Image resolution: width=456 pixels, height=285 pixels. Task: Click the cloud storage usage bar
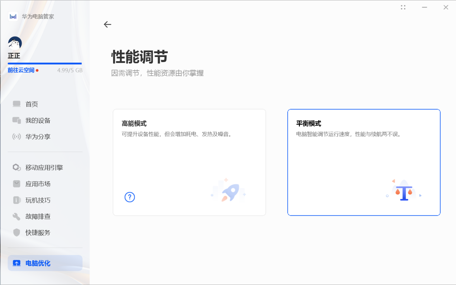click(x=44, y=63)
